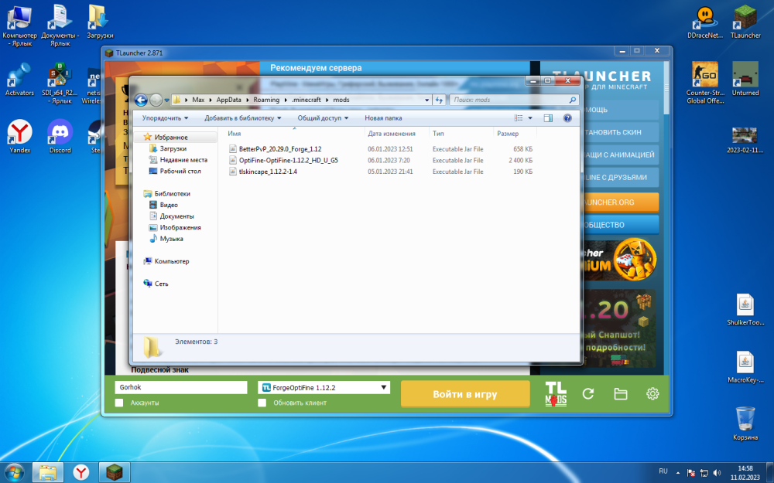The height and width of the screenshot is (483, 774).
Task: Select Discord desktop icon
Action: coord(60,137)
